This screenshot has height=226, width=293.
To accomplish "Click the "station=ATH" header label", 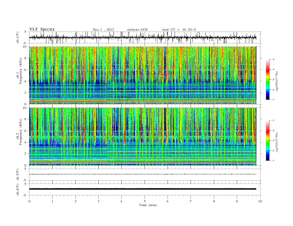I will click(137, 30).
